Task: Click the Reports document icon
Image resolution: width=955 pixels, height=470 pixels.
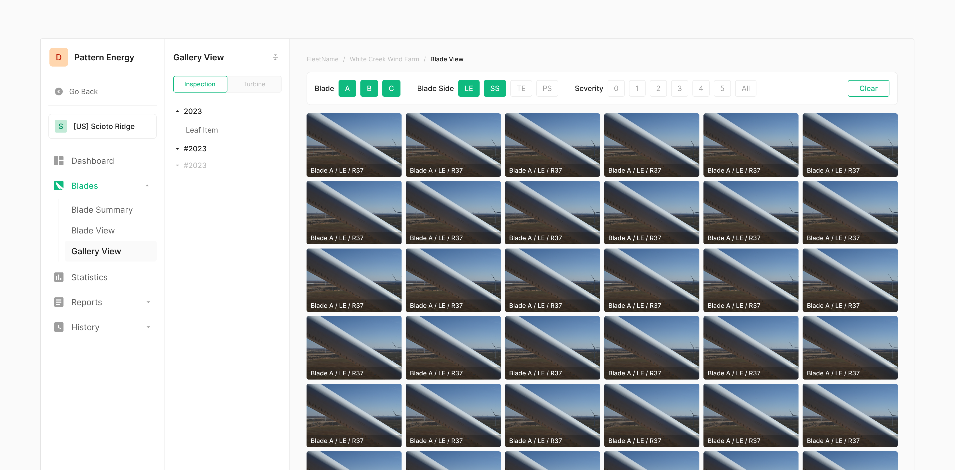Action: coord(59,302)
